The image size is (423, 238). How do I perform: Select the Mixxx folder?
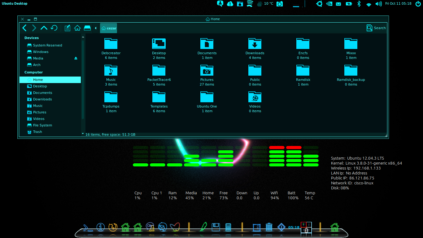pyautogui.click(x=351, y=49)
